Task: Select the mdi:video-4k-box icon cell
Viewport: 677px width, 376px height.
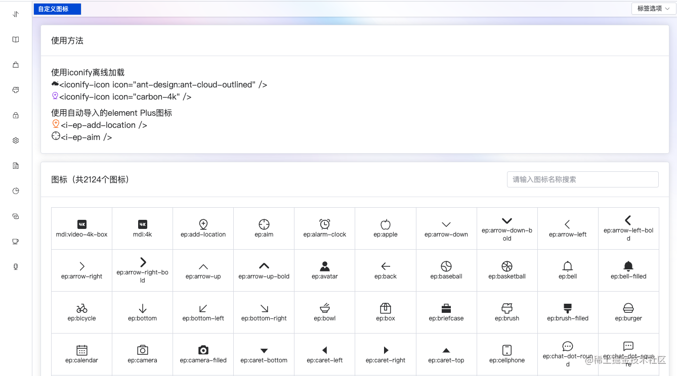Action: pyautogui.click(x=82, y=228)
